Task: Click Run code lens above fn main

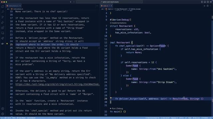Action: point(113,108)
